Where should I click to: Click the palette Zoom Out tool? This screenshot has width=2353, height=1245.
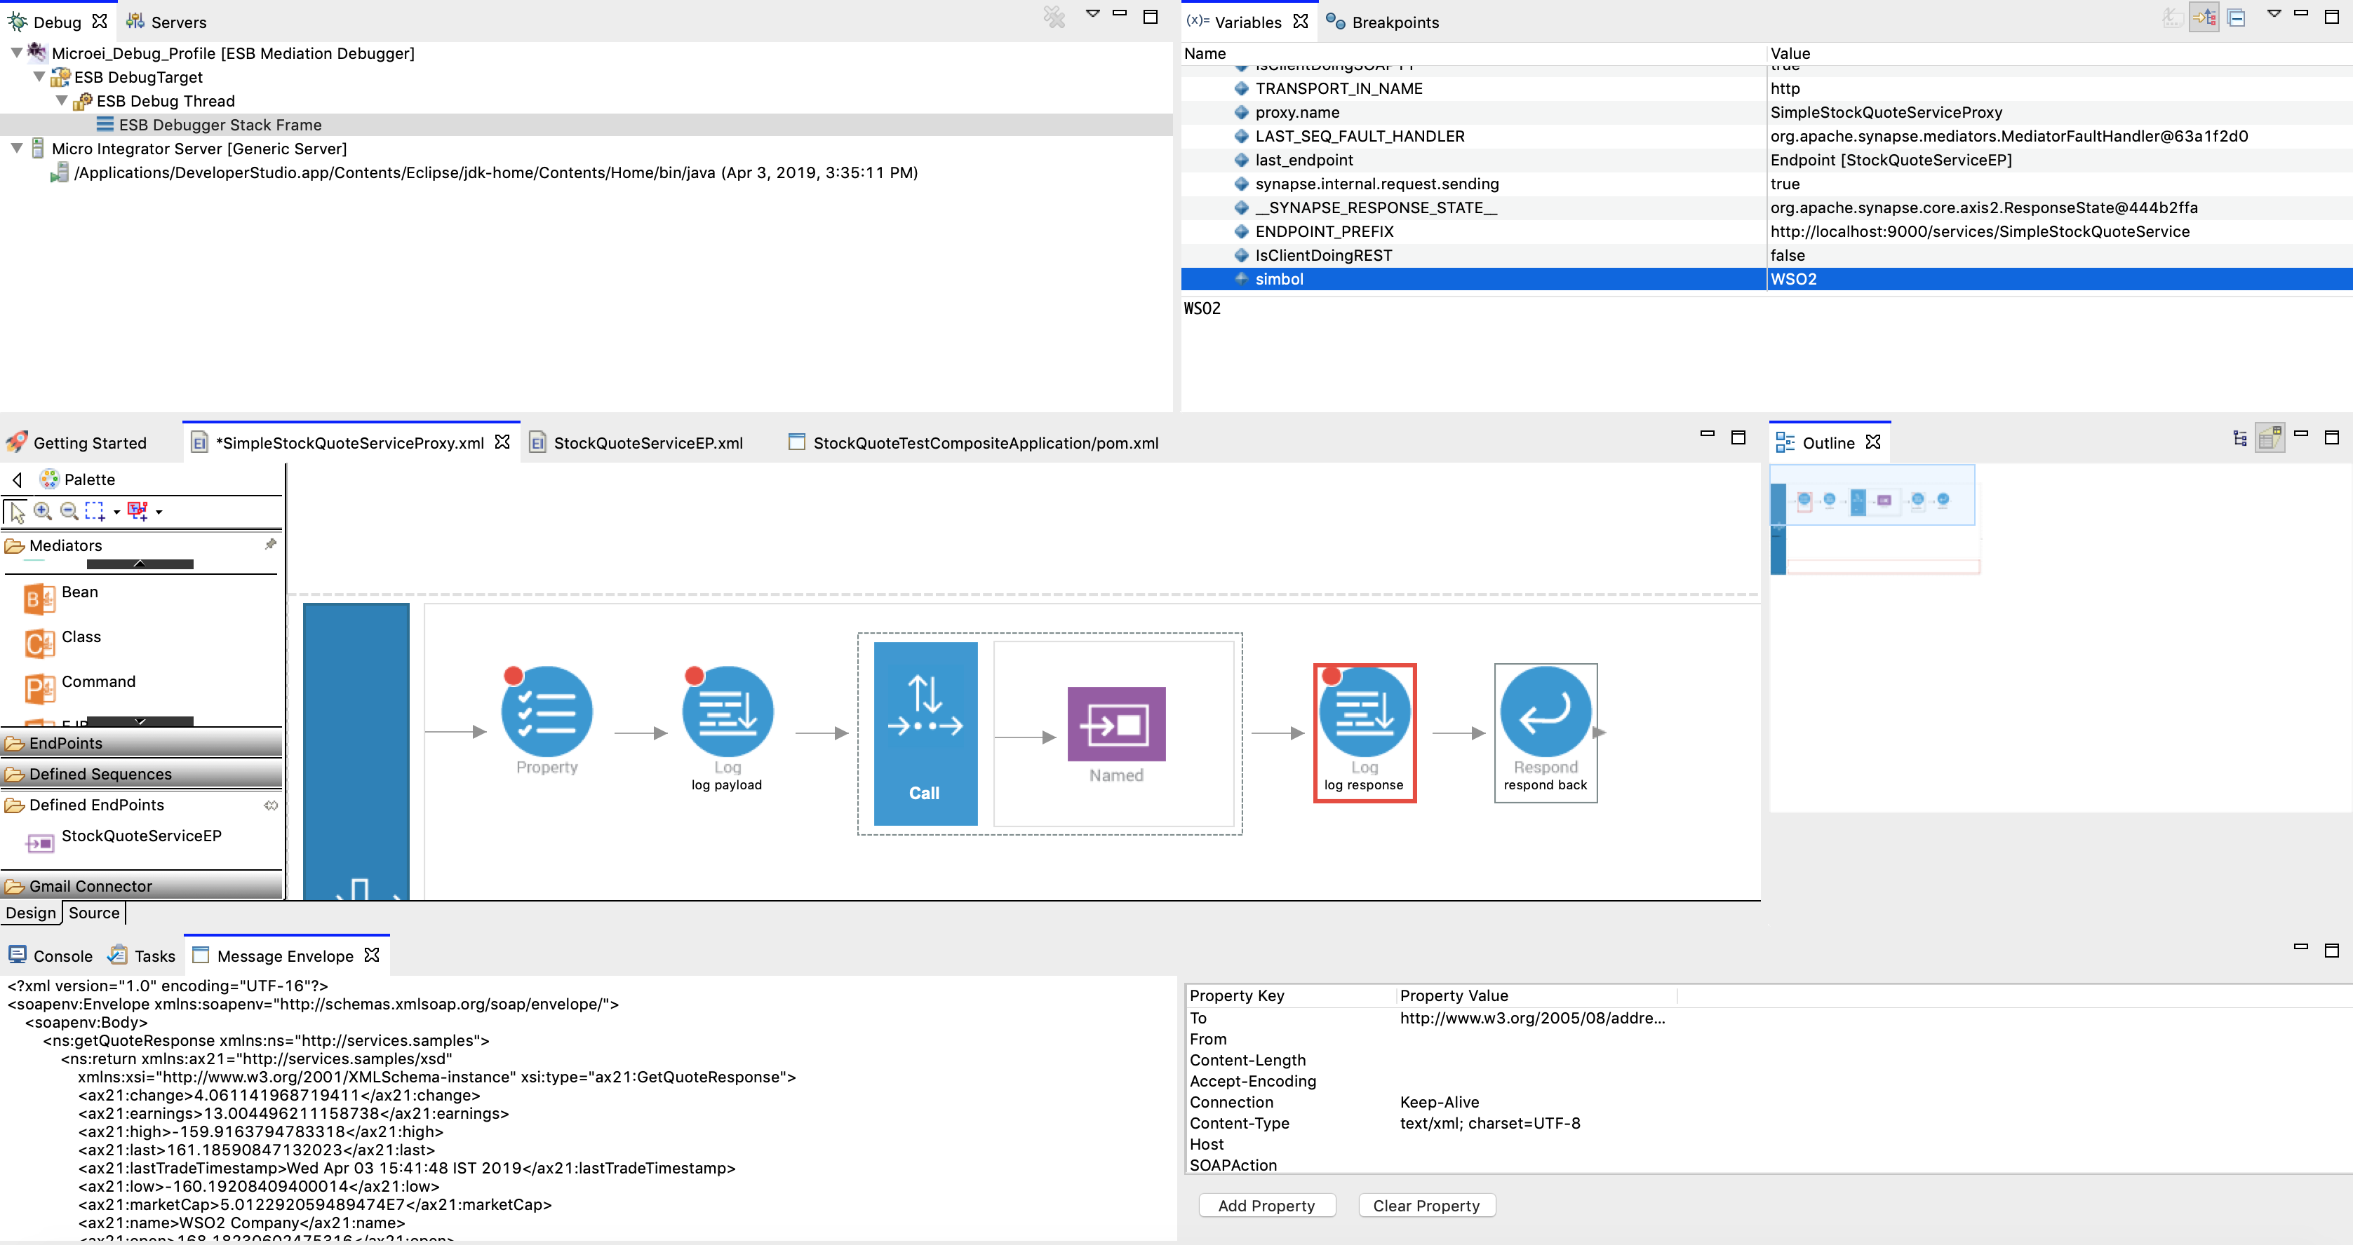pos(69,511)
